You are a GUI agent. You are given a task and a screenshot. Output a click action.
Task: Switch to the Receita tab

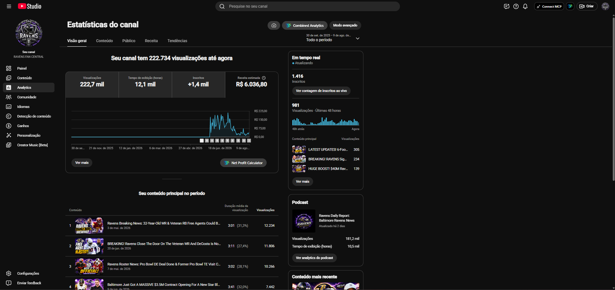click(151, 41)
